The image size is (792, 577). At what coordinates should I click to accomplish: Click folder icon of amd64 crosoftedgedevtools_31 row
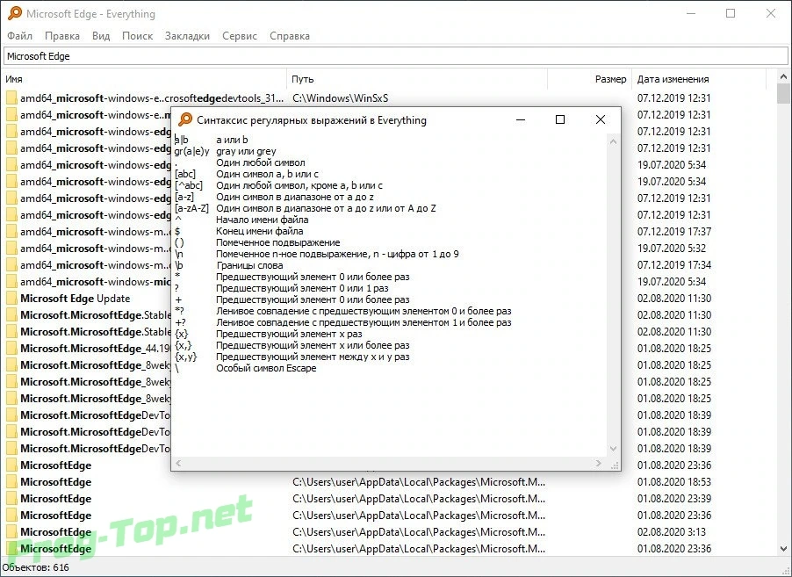click(11, 98)
